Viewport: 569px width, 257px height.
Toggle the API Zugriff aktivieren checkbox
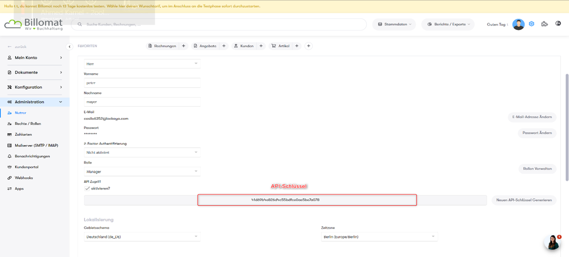click(87, 188)
